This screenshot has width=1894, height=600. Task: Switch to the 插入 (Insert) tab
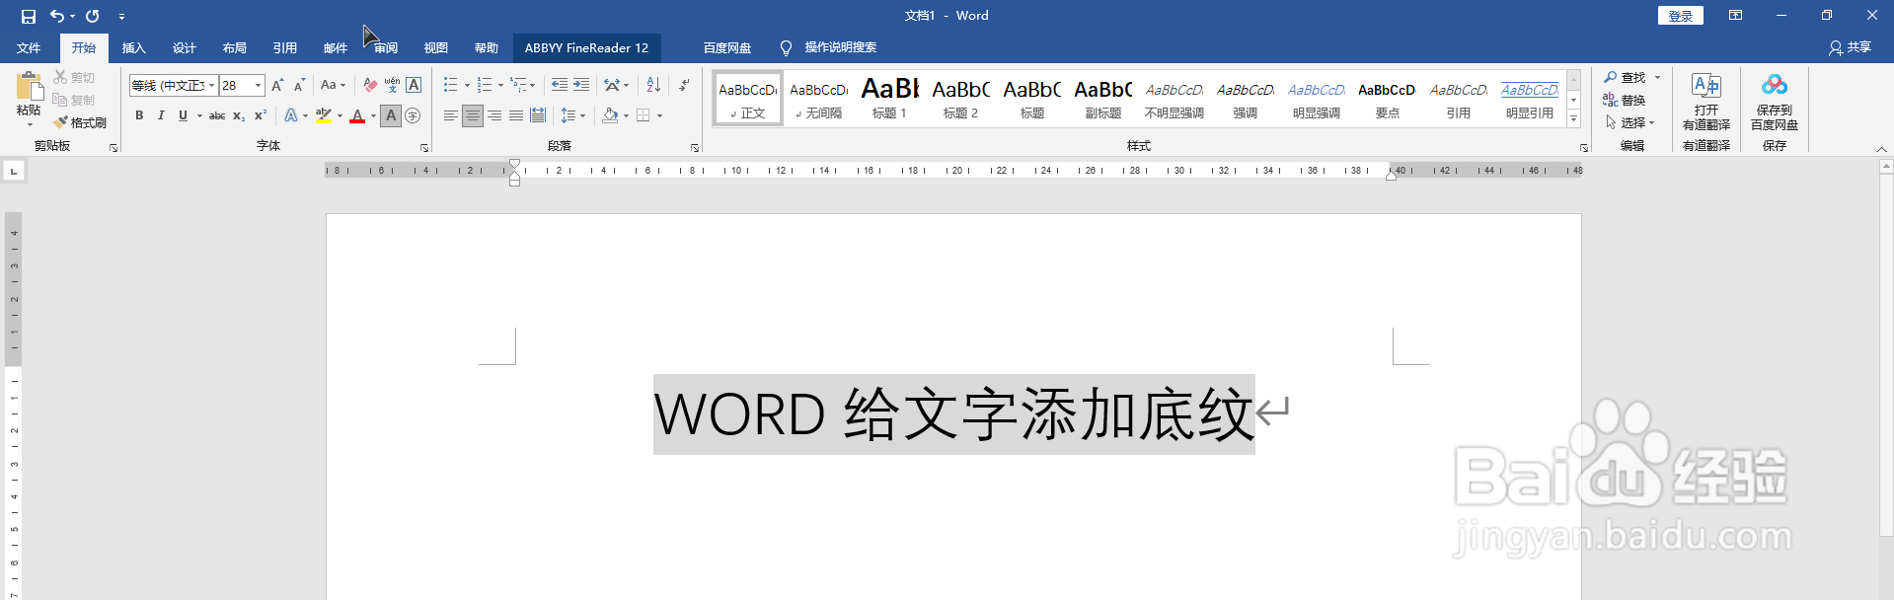click(x=133, y=47)
